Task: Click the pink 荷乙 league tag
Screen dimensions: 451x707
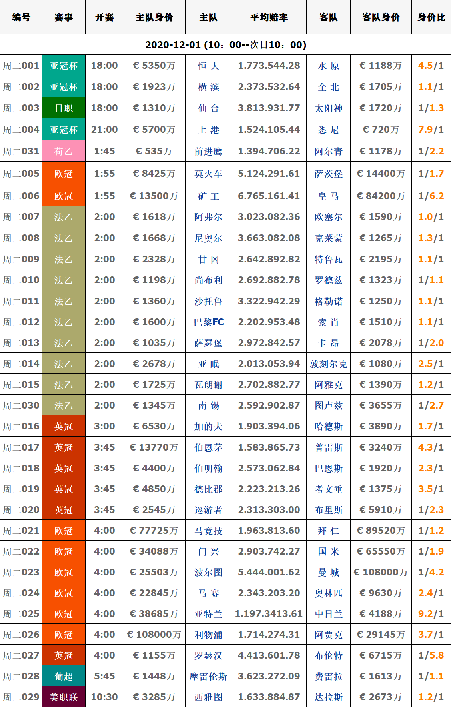Action: tap(64, 152)
